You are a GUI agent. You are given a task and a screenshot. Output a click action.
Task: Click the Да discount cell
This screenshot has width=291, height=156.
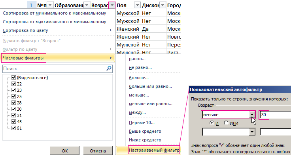tap(153, 29)
